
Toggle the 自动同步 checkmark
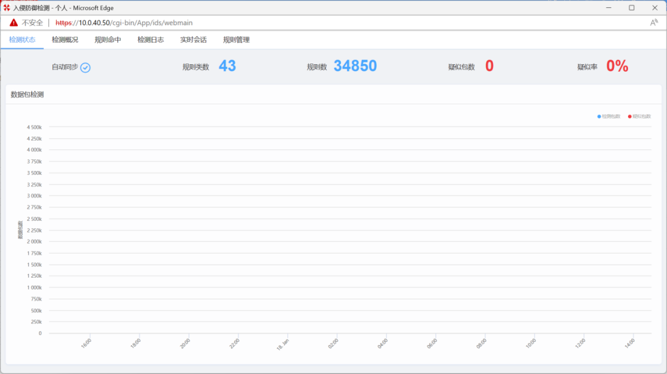point(85,67)
